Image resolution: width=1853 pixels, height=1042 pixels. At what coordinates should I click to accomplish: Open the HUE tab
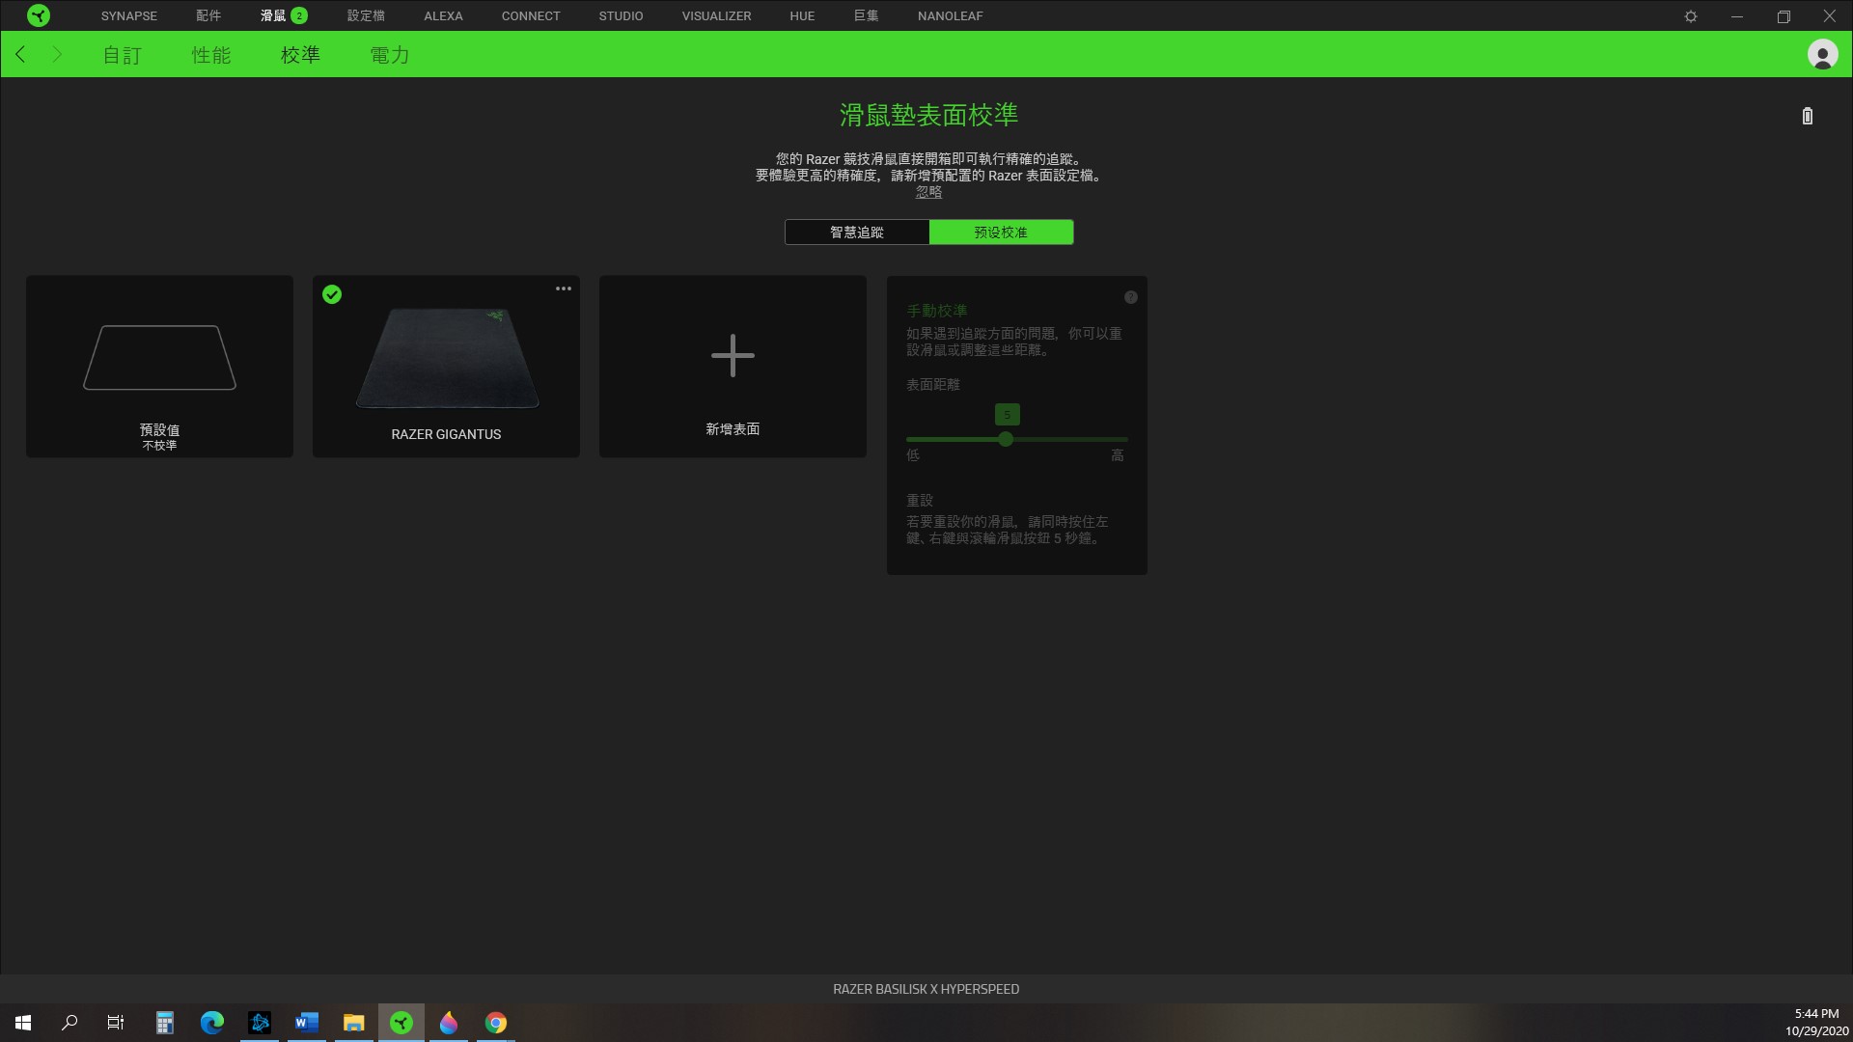[x=802, y=15]
